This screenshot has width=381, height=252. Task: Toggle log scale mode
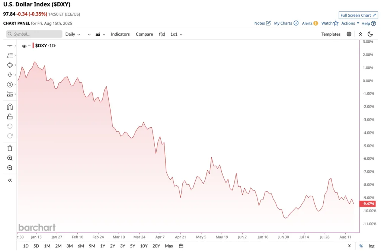coord(372,246)
